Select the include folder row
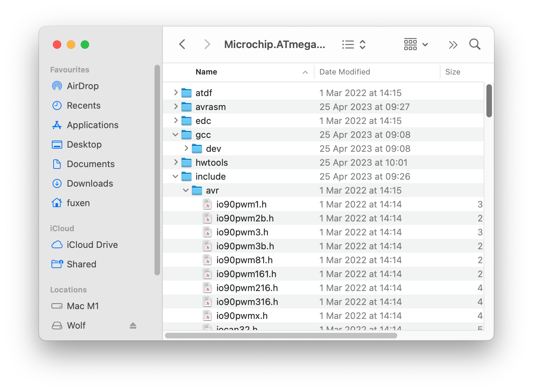The width and height of the screenshot is (533, 392). point(323,177)
